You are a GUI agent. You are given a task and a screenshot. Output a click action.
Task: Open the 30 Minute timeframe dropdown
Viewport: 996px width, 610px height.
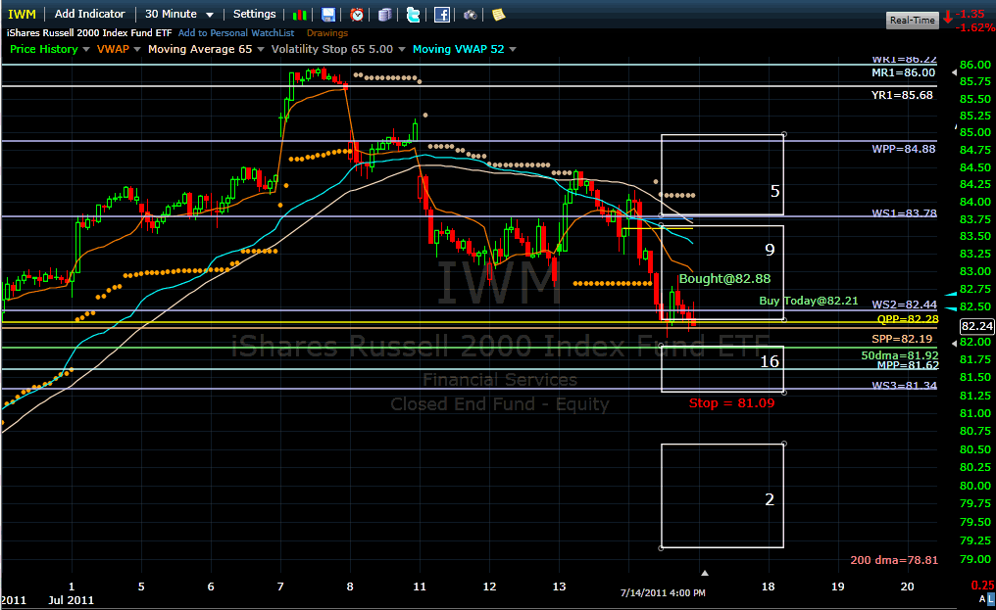(x=178, y=14)
